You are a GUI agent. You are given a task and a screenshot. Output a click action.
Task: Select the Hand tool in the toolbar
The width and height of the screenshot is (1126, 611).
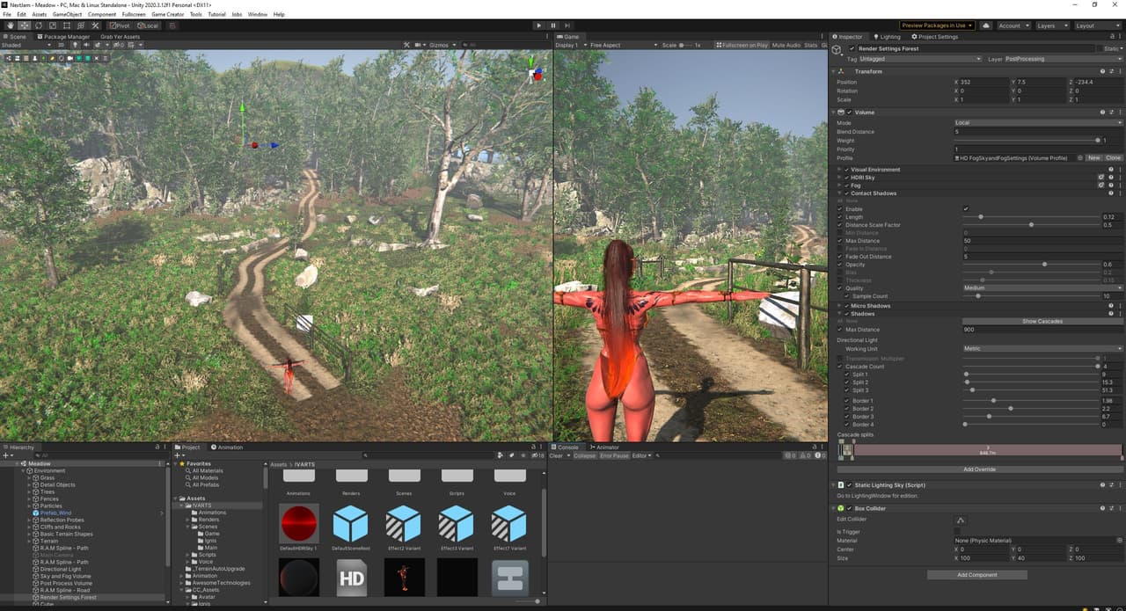[x=11, y=25]
